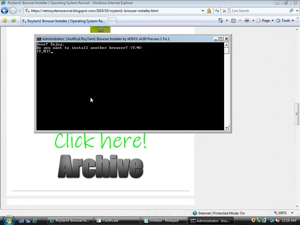Open the Tools menu
The width and height of the screenshot is (300, 225).
pyautogui.click(x=285, y=21)
